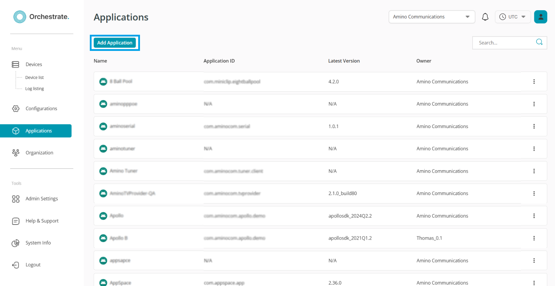555x286 pixels.
Task: Open Devices section in sidebar
Action: 34,65
